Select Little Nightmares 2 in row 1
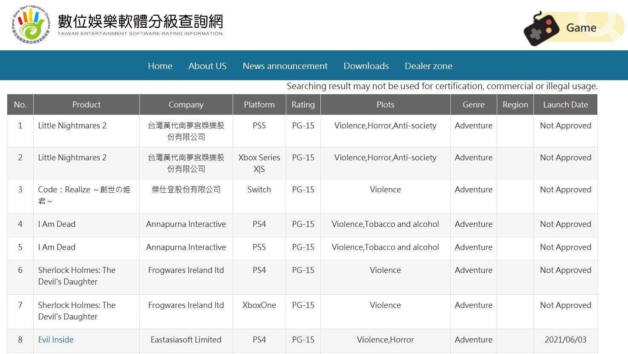The width and height of the screenshot is (628, 354). [x=72, y=125]
